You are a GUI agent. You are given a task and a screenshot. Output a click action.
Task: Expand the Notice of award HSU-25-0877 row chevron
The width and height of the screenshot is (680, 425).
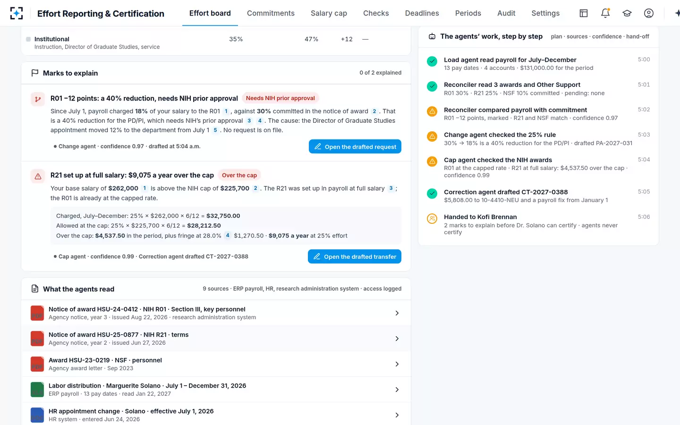(397, 339)
